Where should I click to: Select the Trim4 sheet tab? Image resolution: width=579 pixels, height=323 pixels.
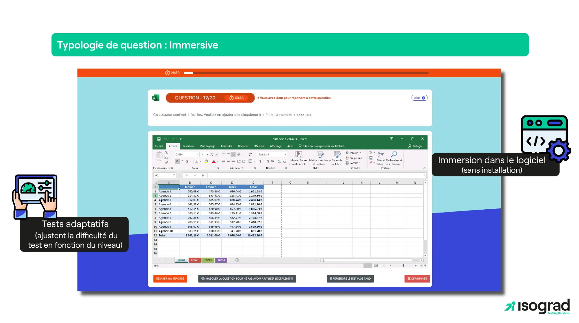point(221,260)
